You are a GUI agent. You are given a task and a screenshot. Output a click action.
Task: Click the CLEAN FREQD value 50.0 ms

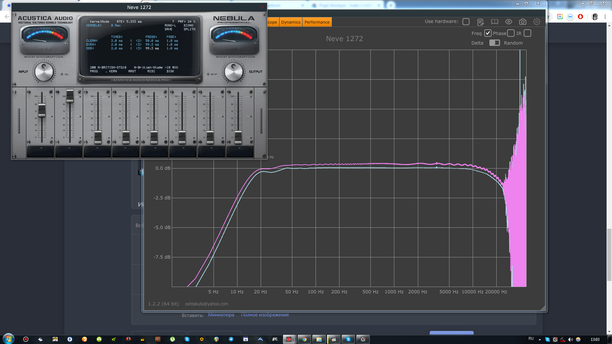(x=152, y=41)
